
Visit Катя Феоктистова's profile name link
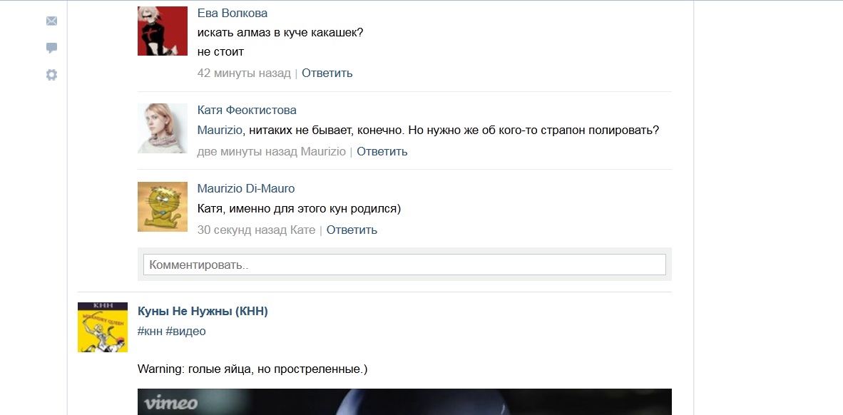point(247,111)
